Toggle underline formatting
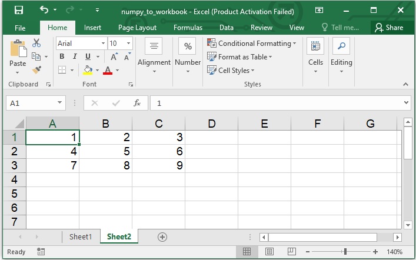 tap(88, 56)
